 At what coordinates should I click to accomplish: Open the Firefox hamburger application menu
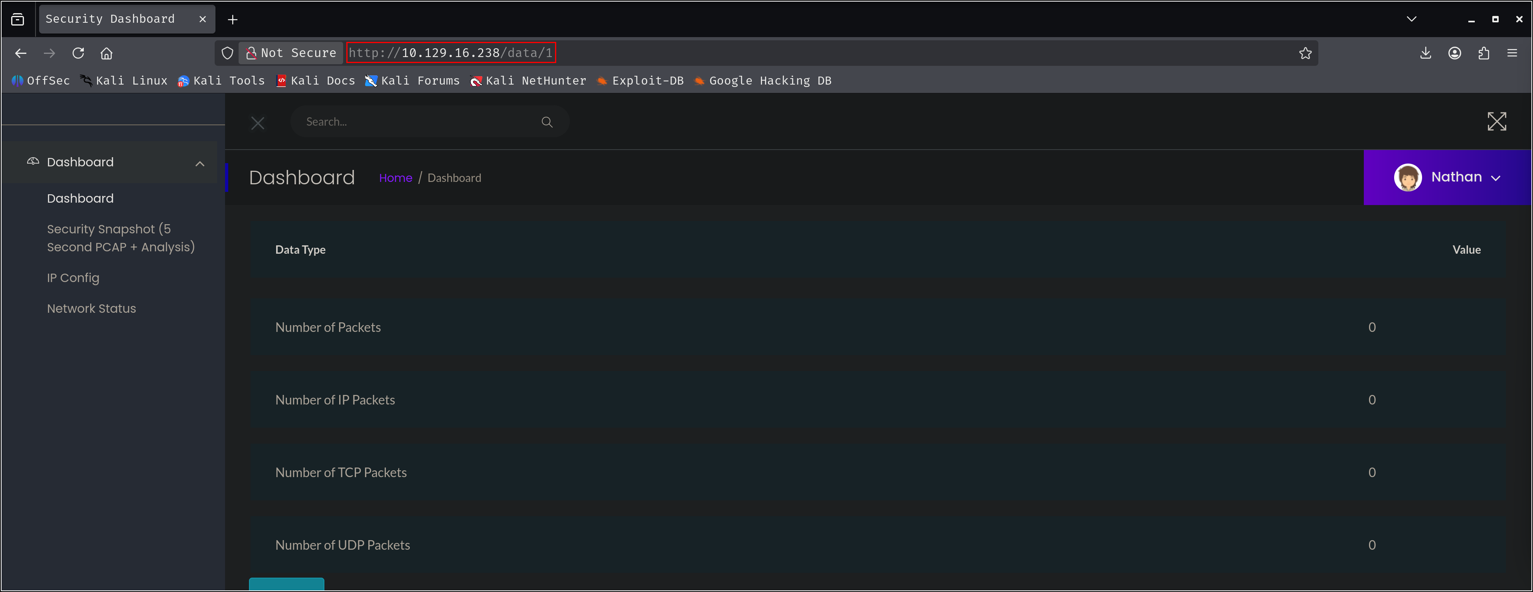click(x=1511, y=53)
